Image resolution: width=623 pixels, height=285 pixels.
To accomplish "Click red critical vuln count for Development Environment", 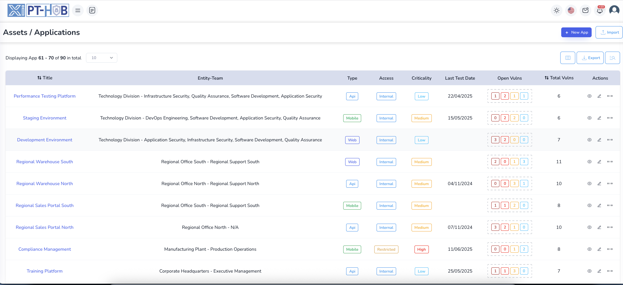I will [x=495, y=140].
